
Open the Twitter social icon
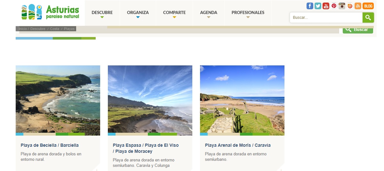[318, 6]
